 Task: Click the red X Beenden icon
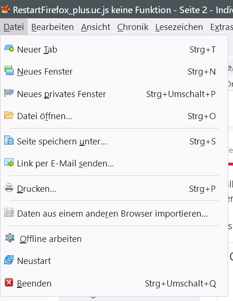(9, 282)
